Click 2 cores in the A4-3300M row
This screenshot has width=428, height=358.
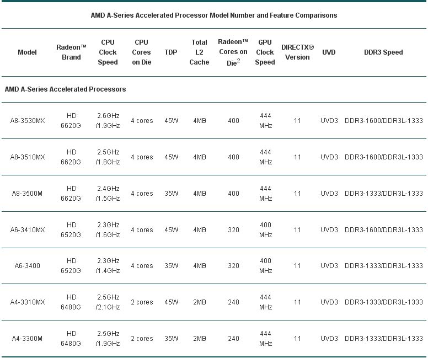click(x=142, y=338)
